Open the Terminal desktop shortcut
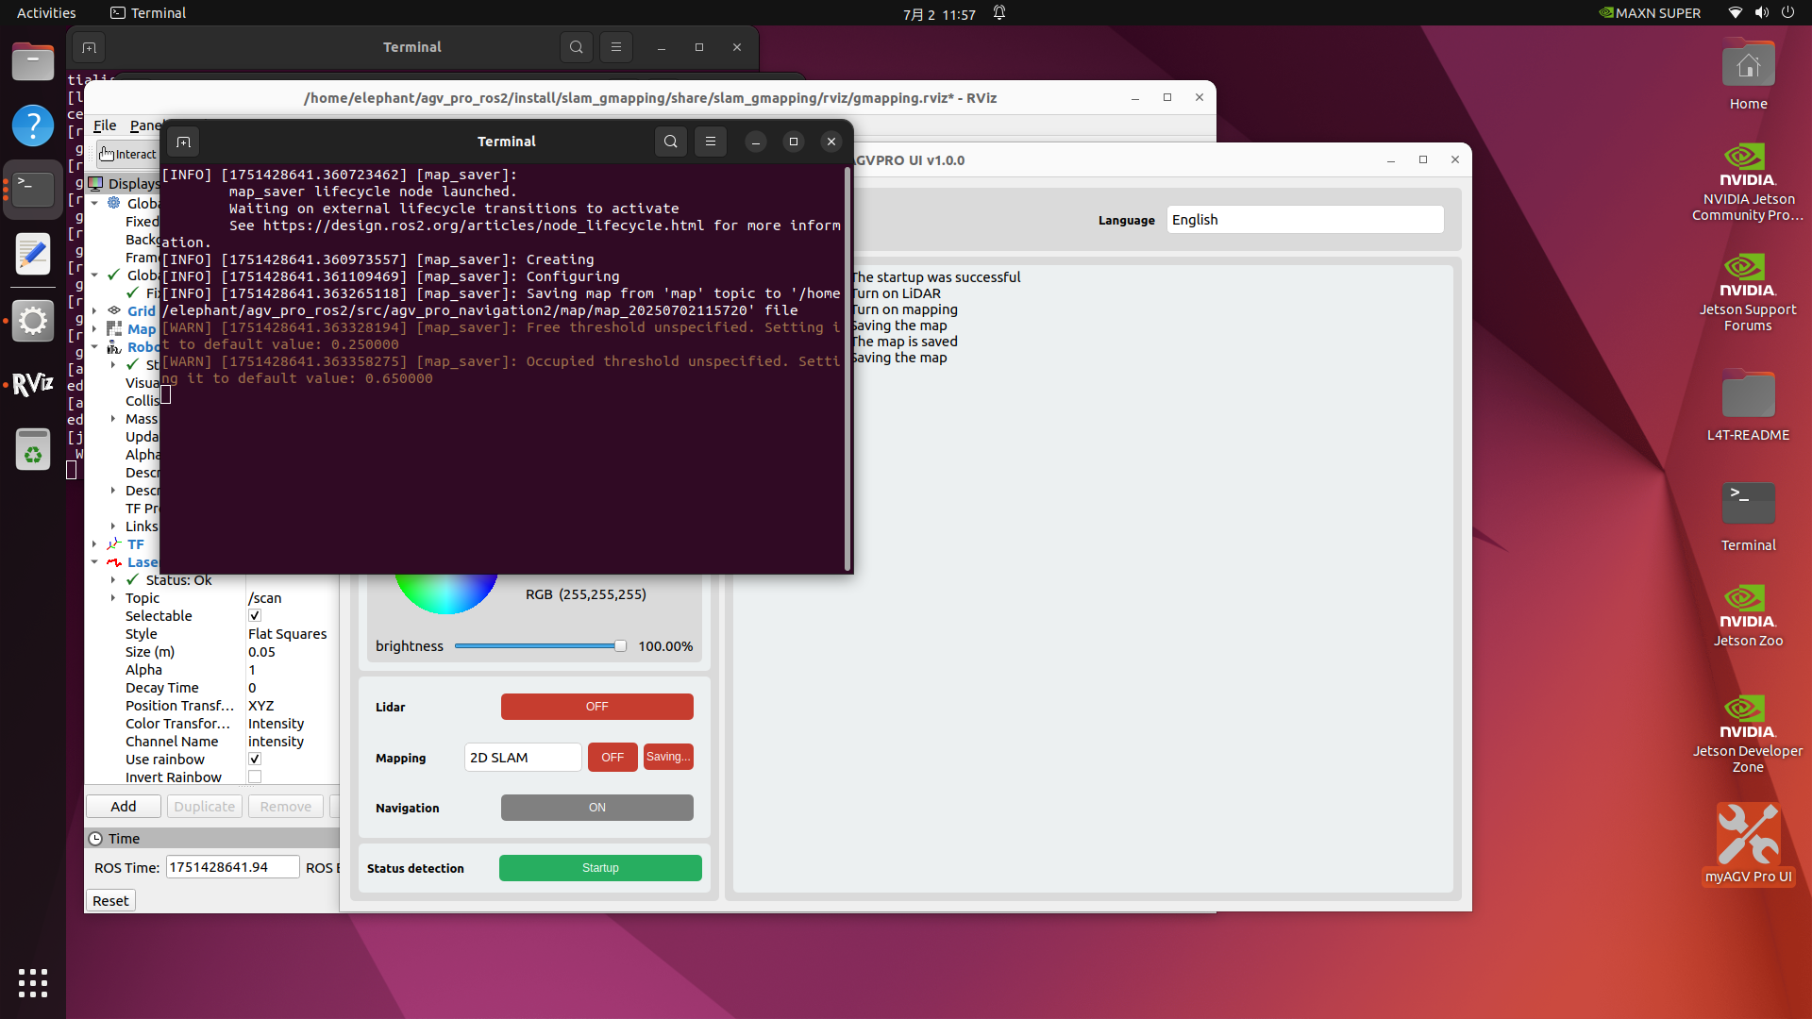 [1748, 516]
